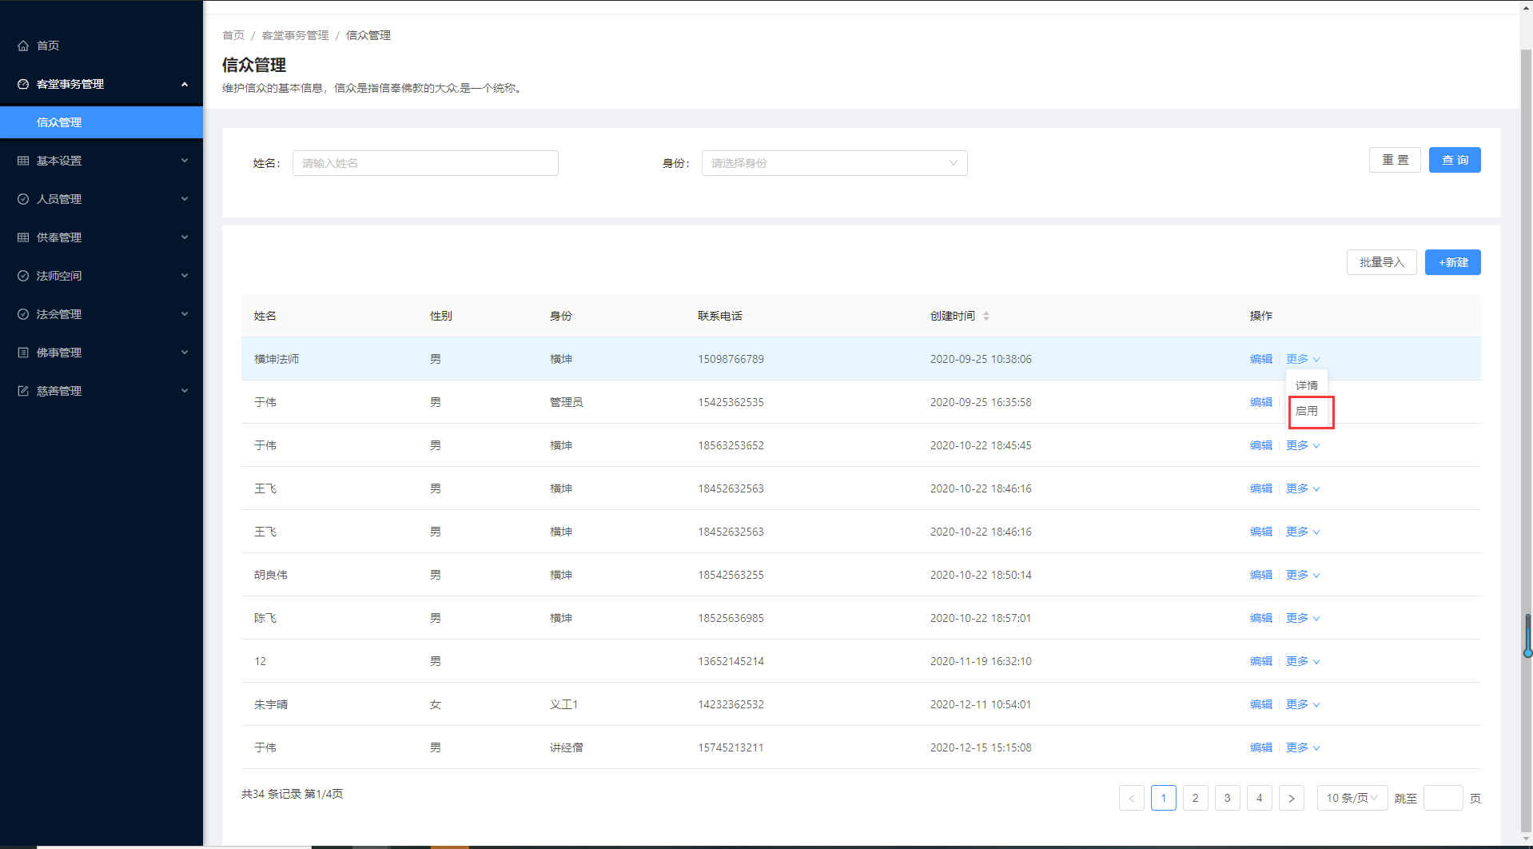The image size is (1533, 849).
Task: Go to next page with right arrow
Action: [x=1292, y=798]
